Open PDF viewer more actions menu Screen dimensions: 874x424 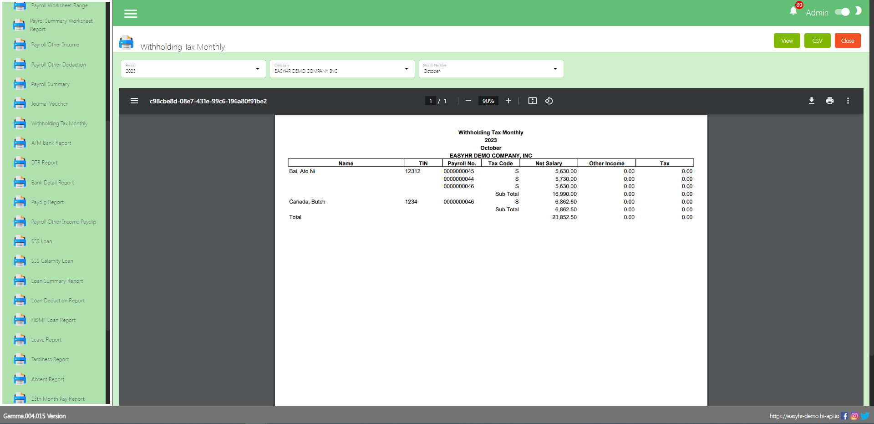[x=848, y=101]
